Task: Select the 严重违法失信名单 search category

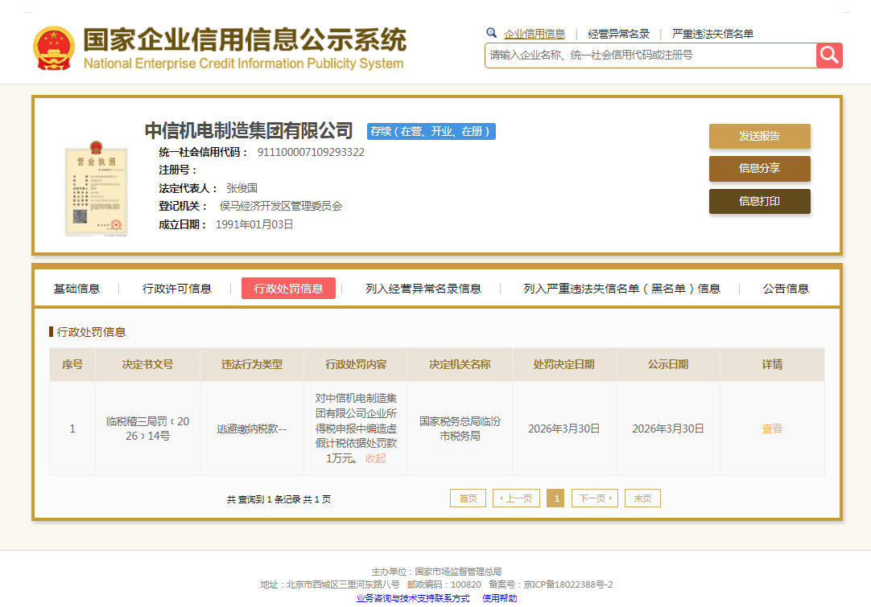Action: [x=712, y=34]
